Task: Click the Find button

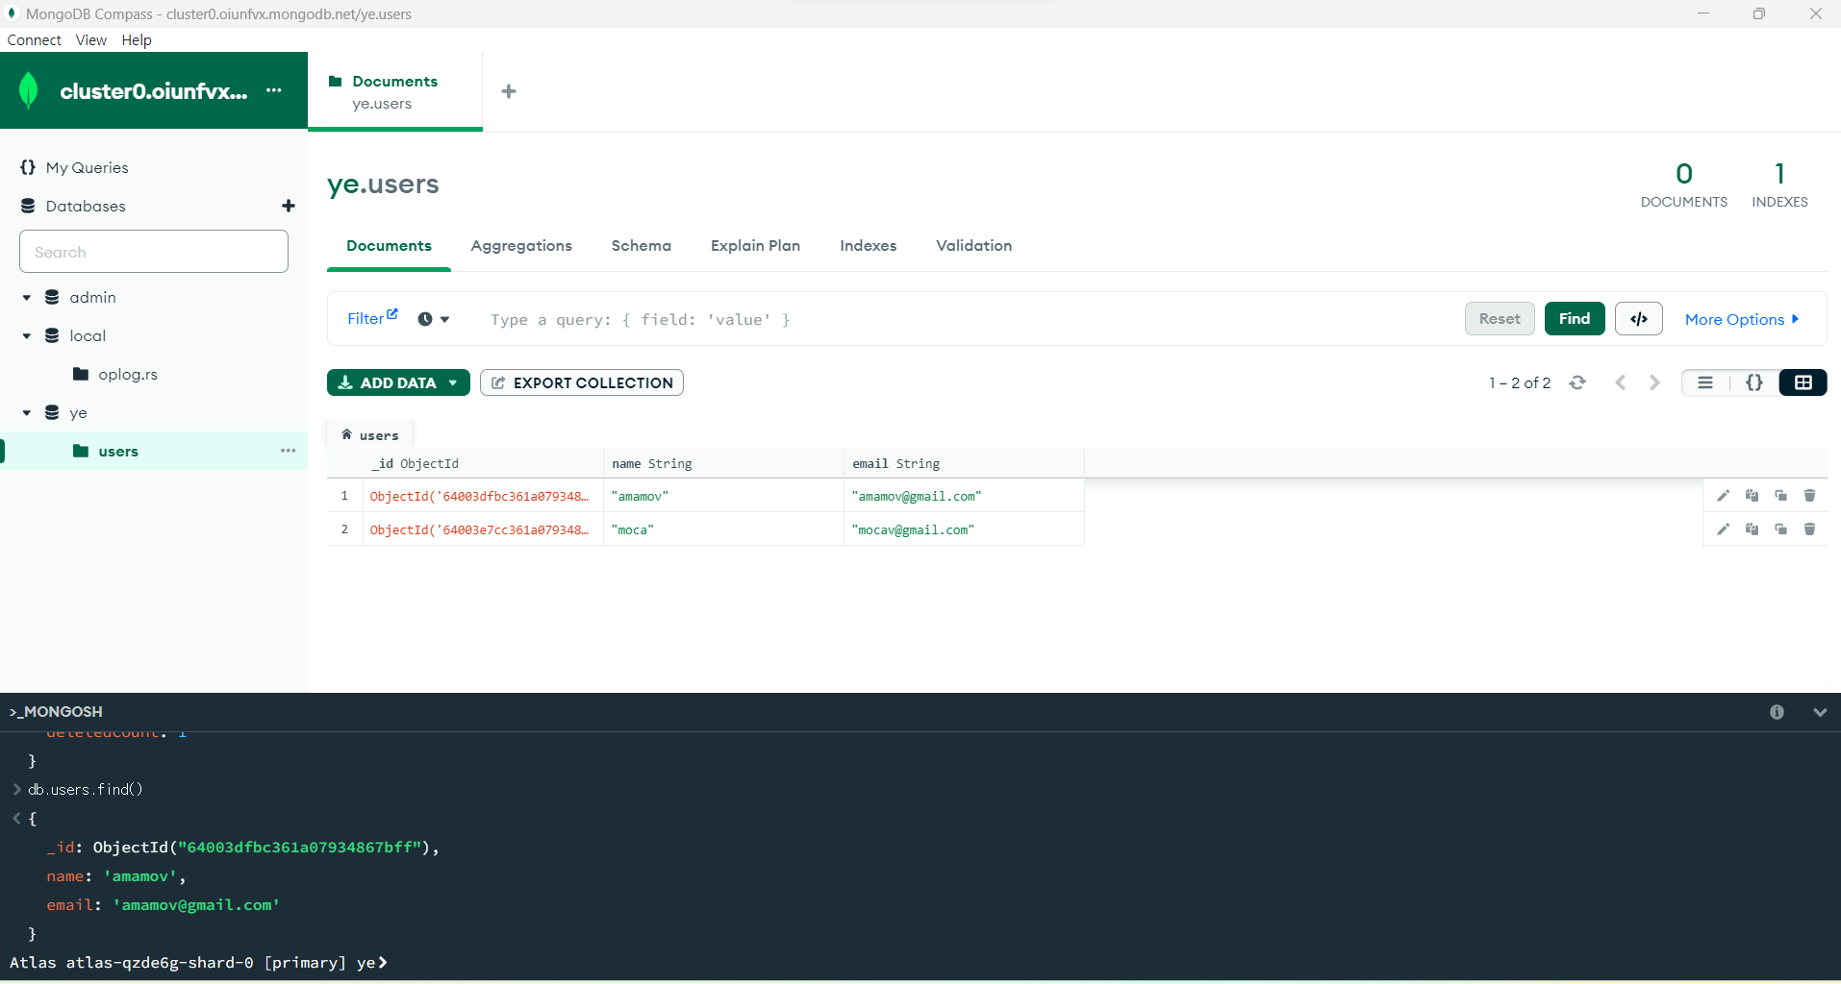Action: click(x=1575, y=319)
